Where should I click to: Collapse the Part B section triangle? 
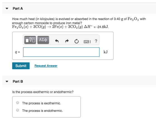coord(7,81)
